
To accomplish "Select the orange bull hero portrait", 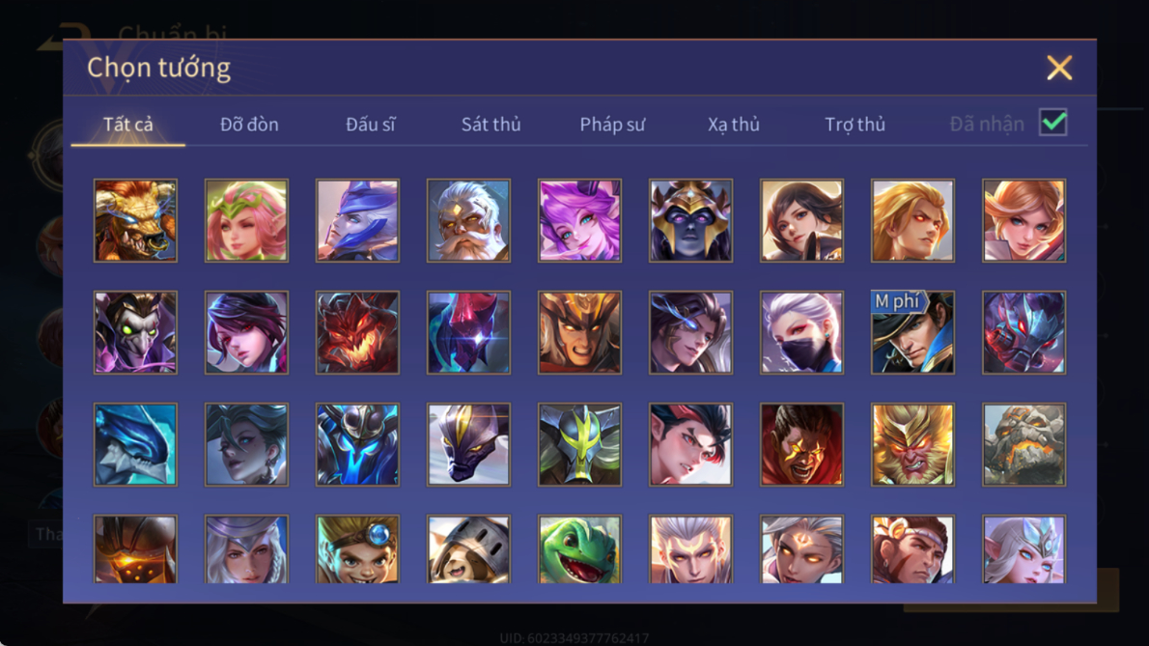I will (x=135, y=220).
